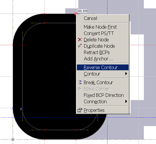Select Convert PS/TT option
156x144 pixels.
coord(103,33)
